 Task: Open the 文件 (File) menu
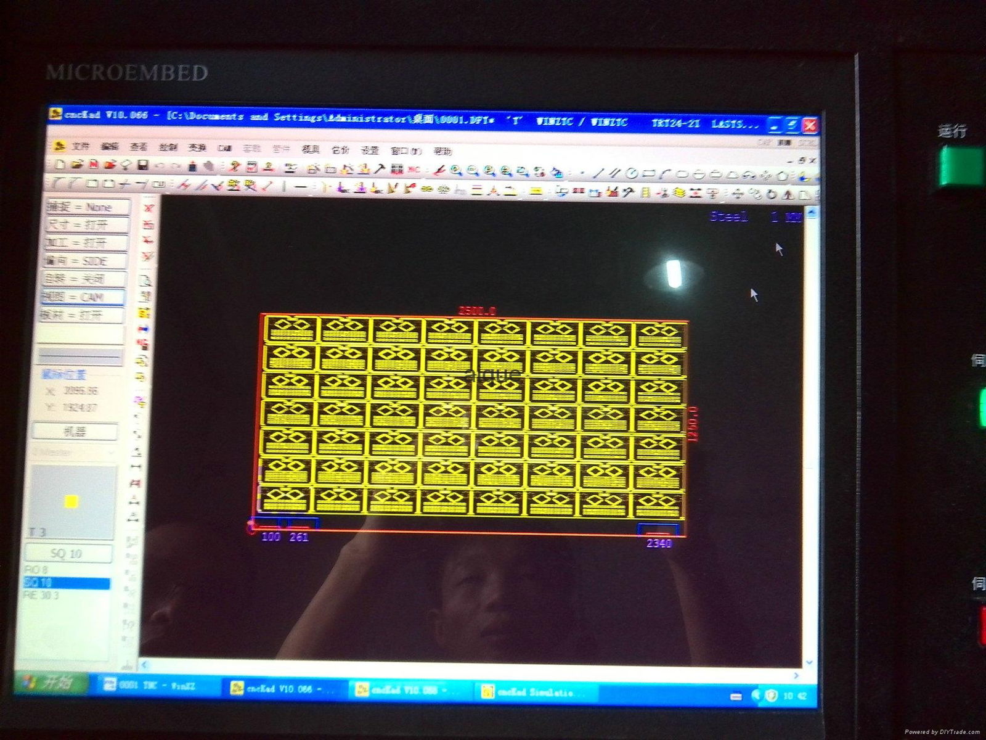80,147
